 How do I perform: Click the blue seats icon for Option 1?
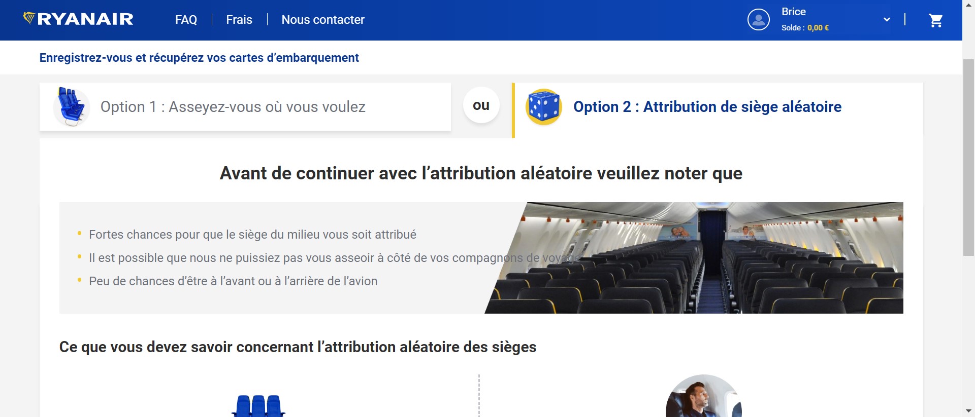71,106
